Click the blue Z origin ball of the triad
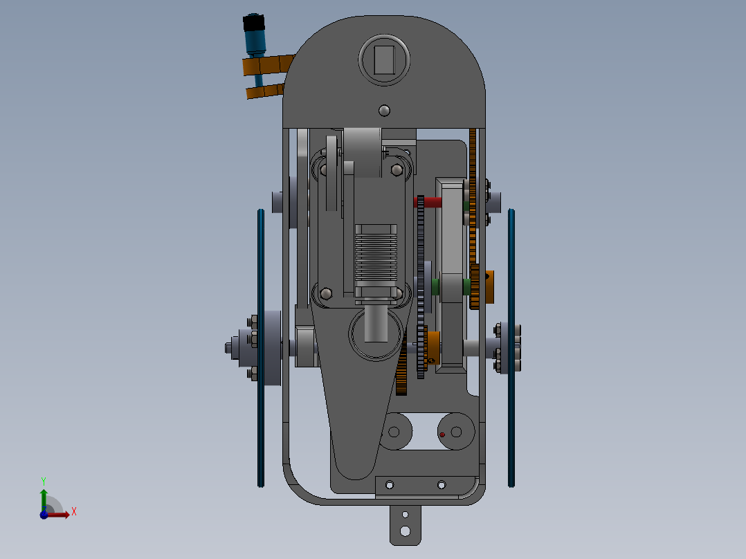746x559 pixels. (x=44, y=515)
